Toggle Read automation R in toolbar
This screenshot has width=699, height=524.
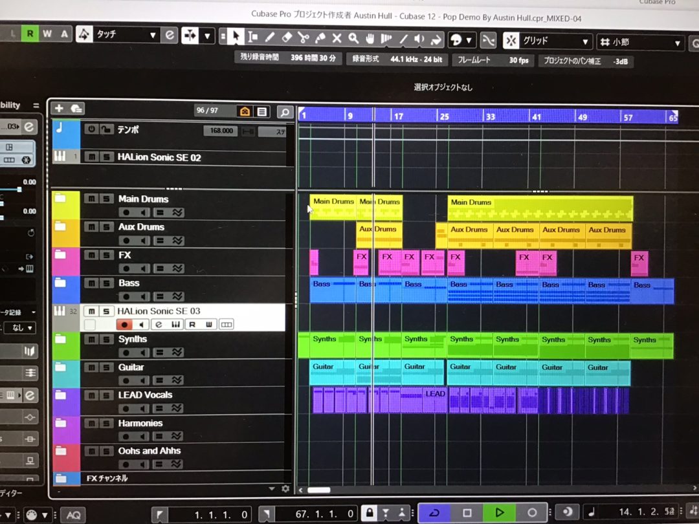coord(30,33)
